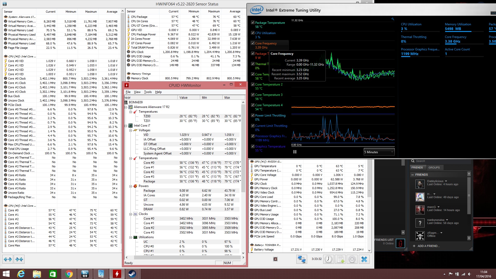Click the Intel logo in XTU header

tap(257, 10)
